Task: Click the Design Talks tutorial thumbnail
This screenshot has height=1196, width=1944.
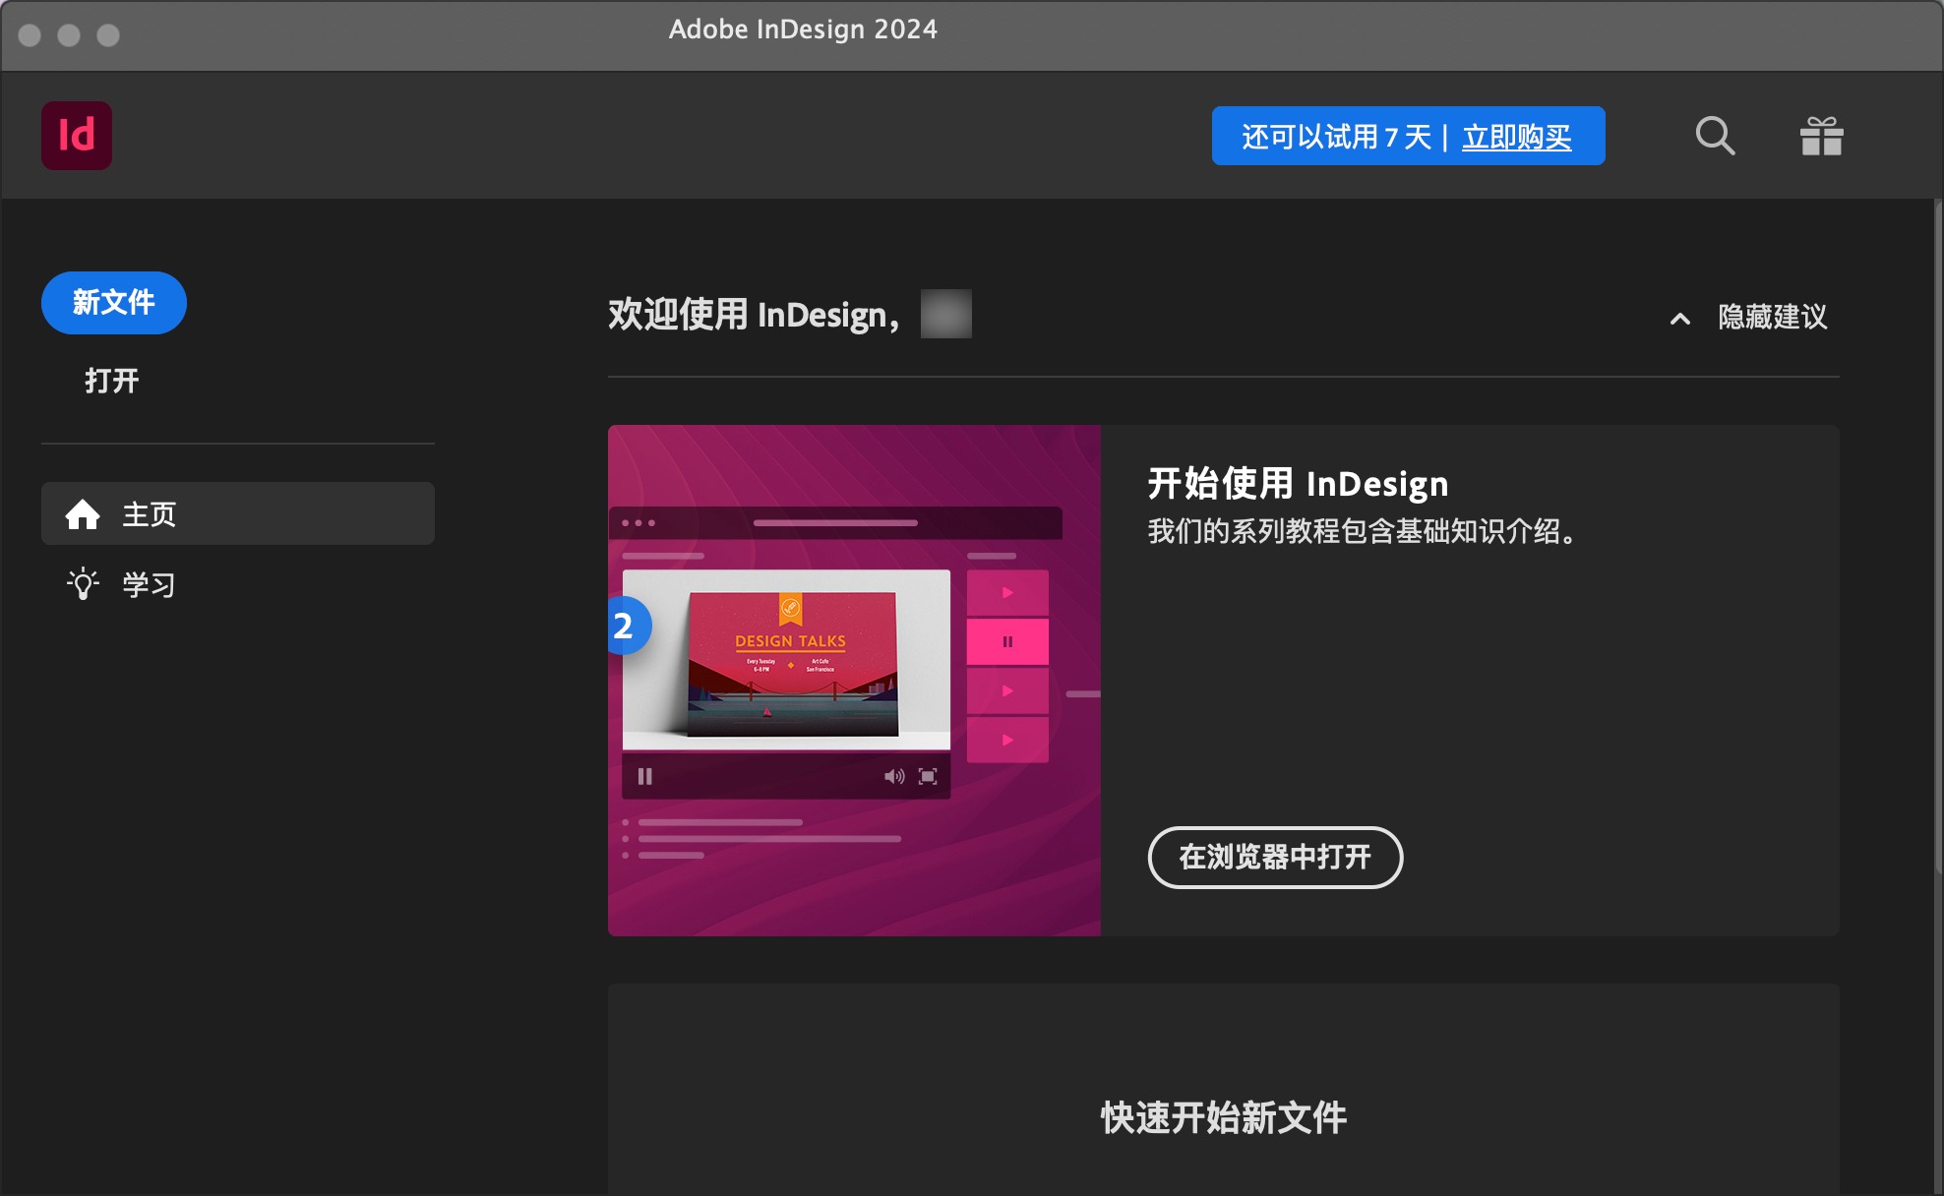Action: tap(854, 681)
